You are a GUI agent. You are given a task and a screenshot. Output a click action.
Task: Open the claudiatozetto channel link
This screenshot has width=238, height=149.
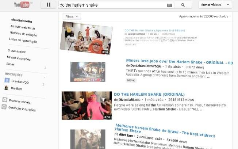click(22, 20)
